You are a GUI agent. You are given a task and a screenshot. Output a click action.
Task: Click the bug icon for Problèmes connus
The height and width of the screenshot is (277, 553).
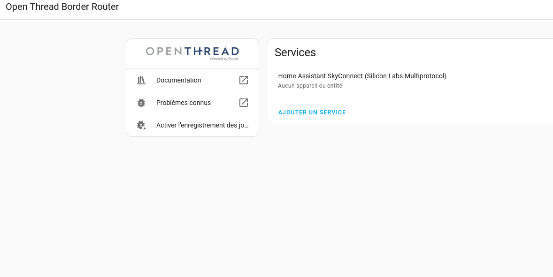(x=141, y=103)
